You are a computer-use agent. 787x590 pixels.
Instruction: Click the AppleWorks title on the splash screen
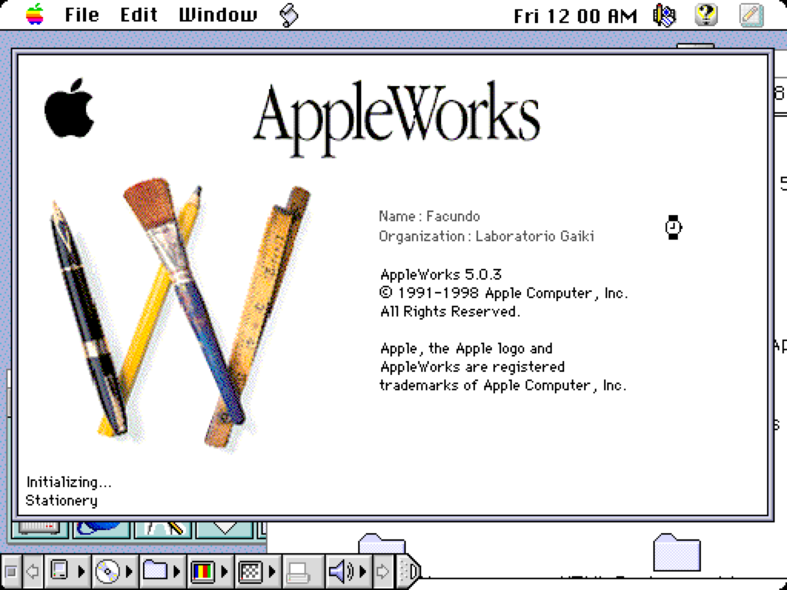coord(396,117)
